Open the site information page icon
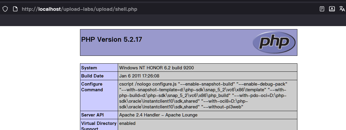This screenshot has width=346, height=130. [15, 9]
